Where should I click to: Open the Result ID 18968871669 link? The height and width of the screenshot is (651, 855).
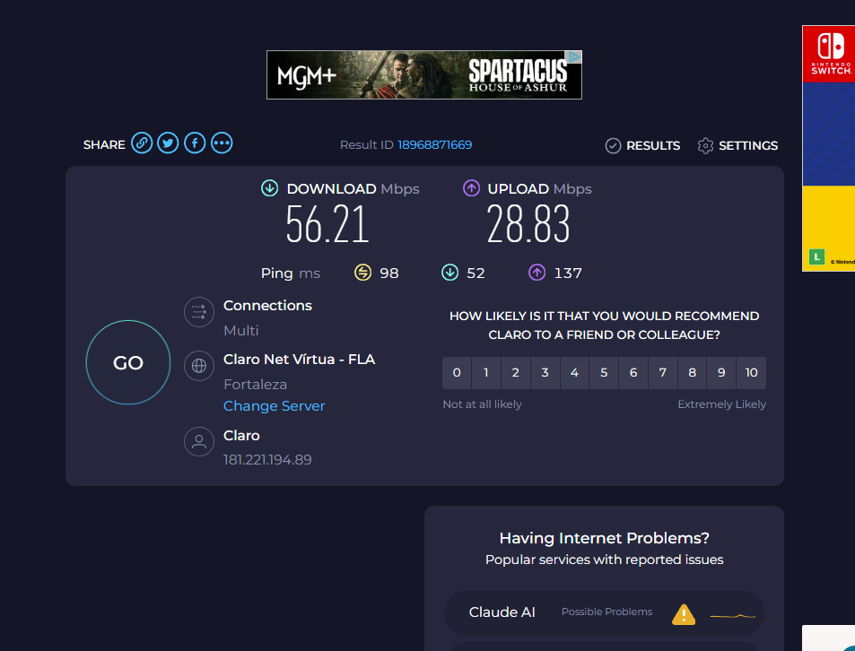tap(436, 143)
